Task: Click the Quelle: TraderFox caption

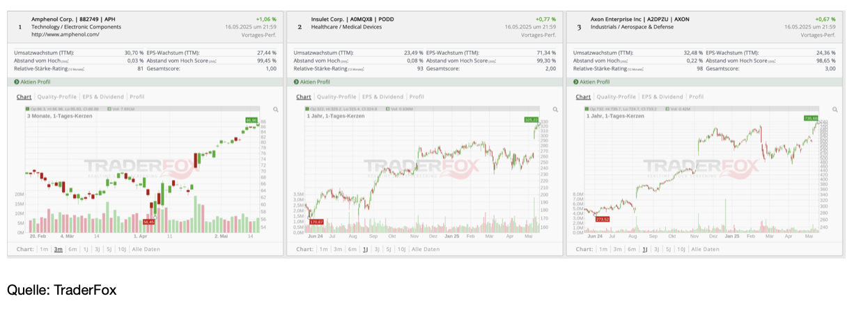Action: coord(62,290)
